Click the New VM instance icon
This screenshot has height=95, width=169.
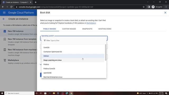5,31
